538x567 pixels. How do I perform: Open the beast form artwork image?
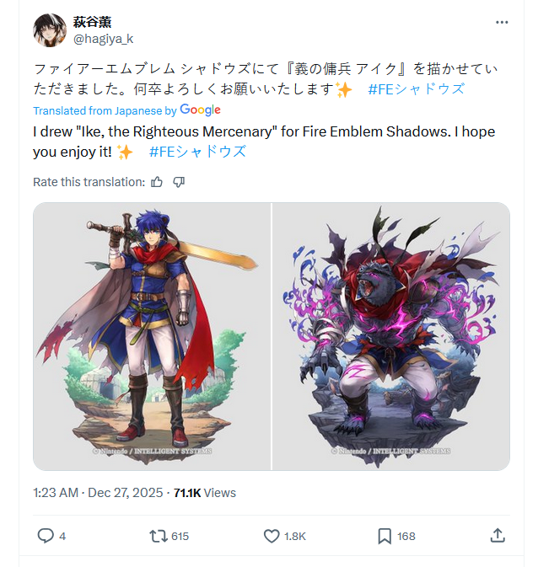click(391, 336)
